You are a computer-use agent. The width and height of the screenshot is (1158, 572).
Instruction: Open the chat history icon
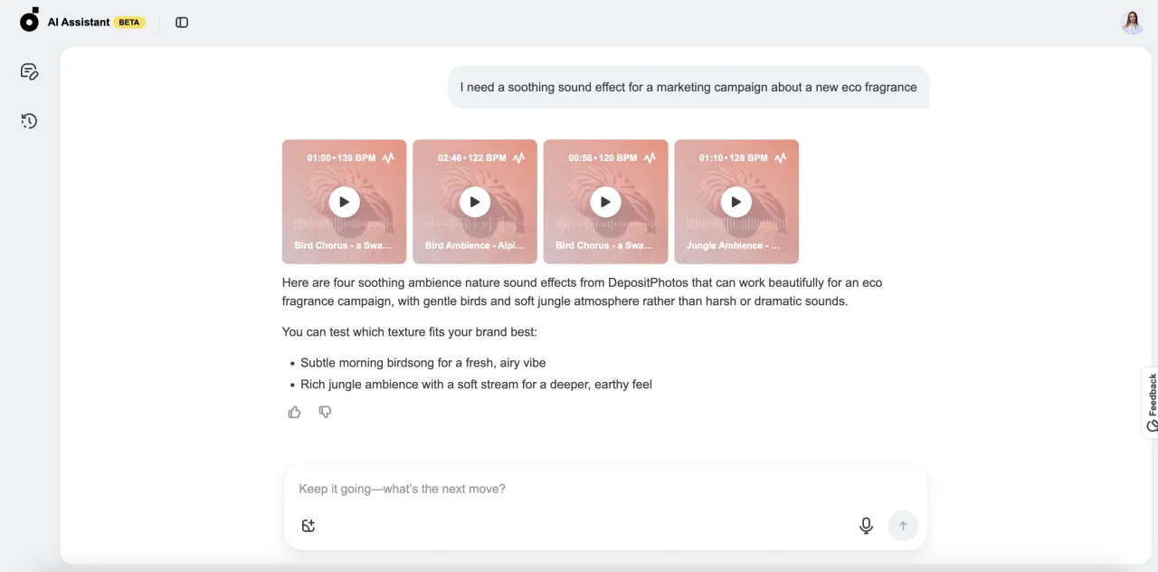29,120
